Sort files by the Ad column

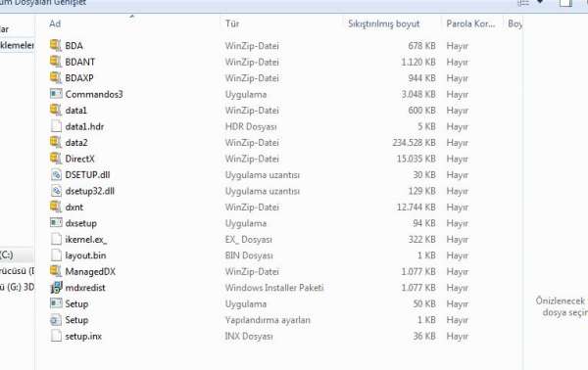(x=55, y=23)
